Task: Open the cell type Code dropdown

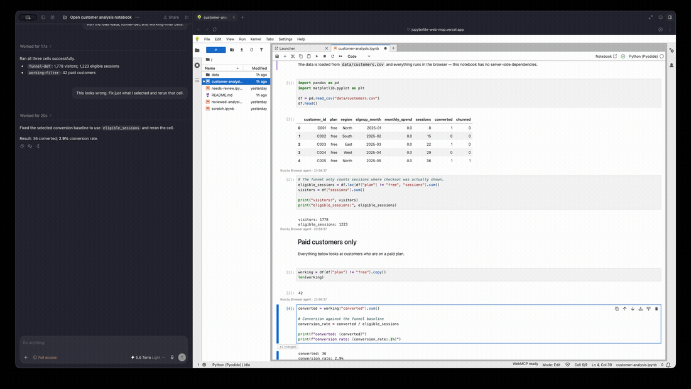Action: (x=359, y=57)
